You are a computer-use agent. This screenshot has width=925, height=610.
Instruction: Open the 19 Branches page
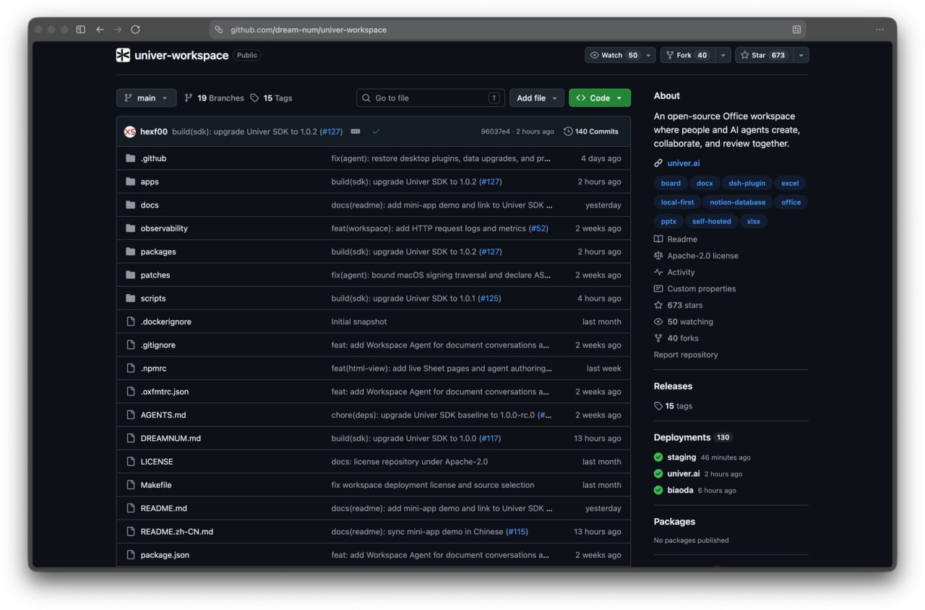pyautogui.click(x=214, y=98)
